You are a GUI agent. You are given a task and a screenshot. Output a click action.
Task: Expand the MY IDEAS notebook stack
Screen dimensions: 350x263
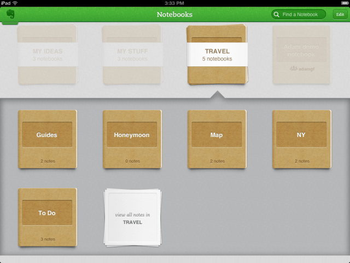[48, 55]
